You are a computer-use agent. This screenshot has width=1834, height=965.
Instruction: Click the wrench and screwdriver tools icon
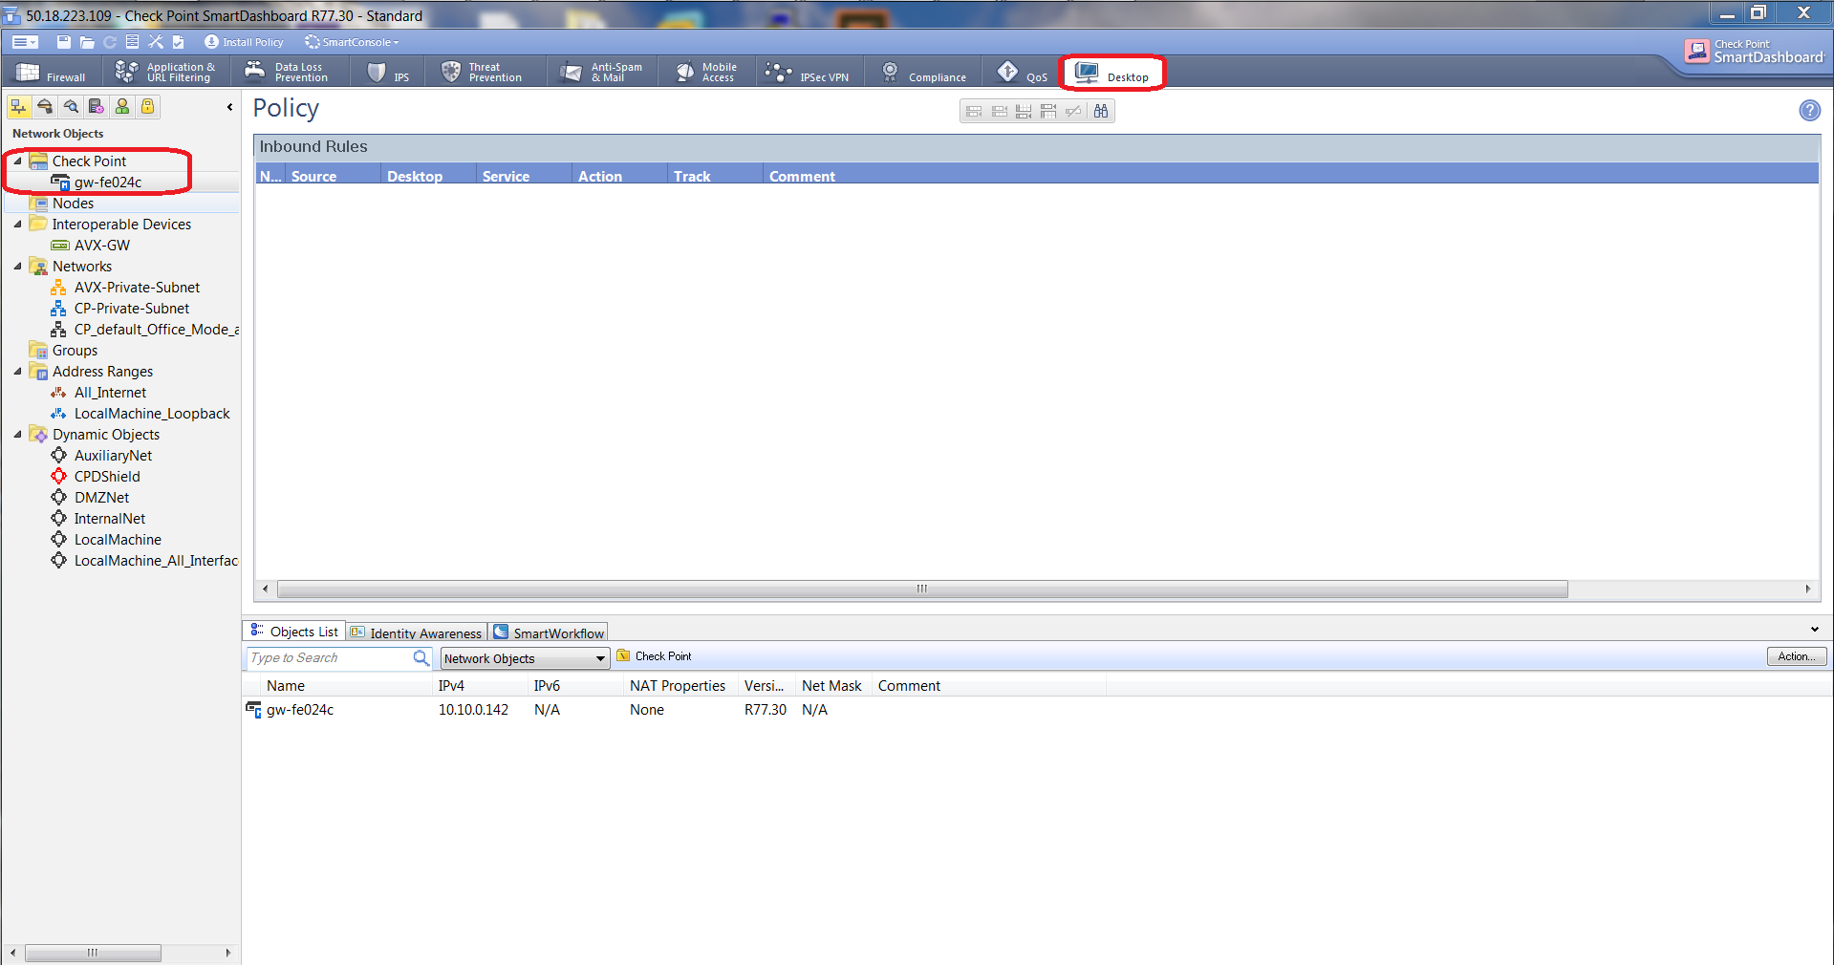coord(156,42)
